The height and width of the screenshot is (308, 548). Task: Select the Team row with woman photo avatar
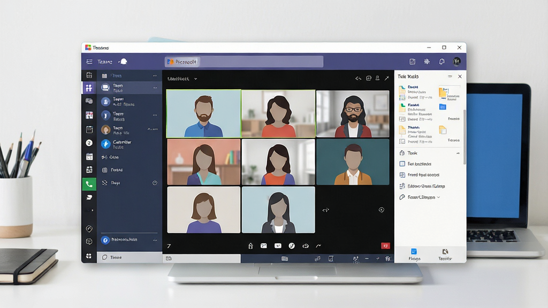tap(130, 130)
